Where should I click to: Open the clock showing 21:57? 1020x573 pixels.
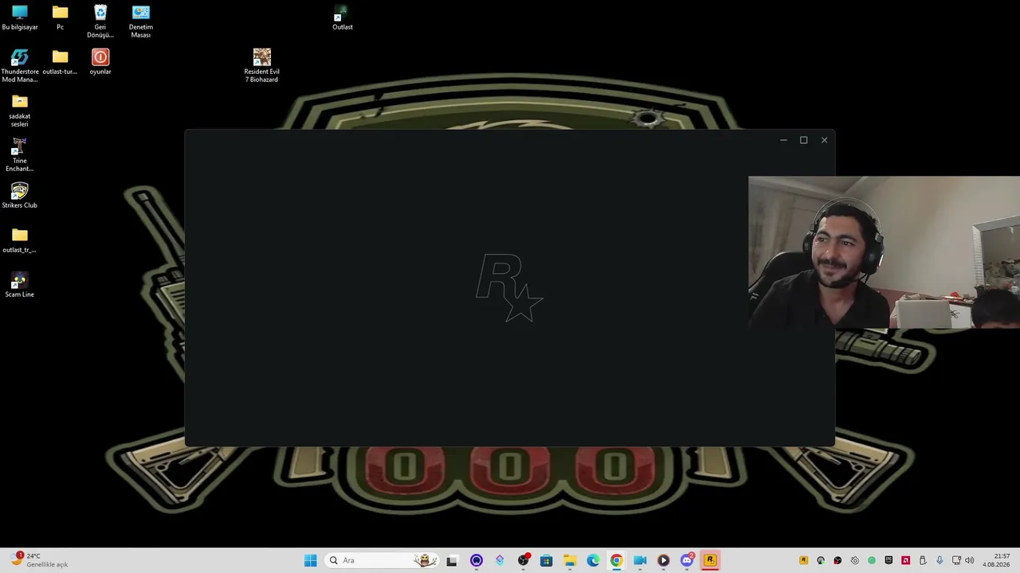(996, 560)
